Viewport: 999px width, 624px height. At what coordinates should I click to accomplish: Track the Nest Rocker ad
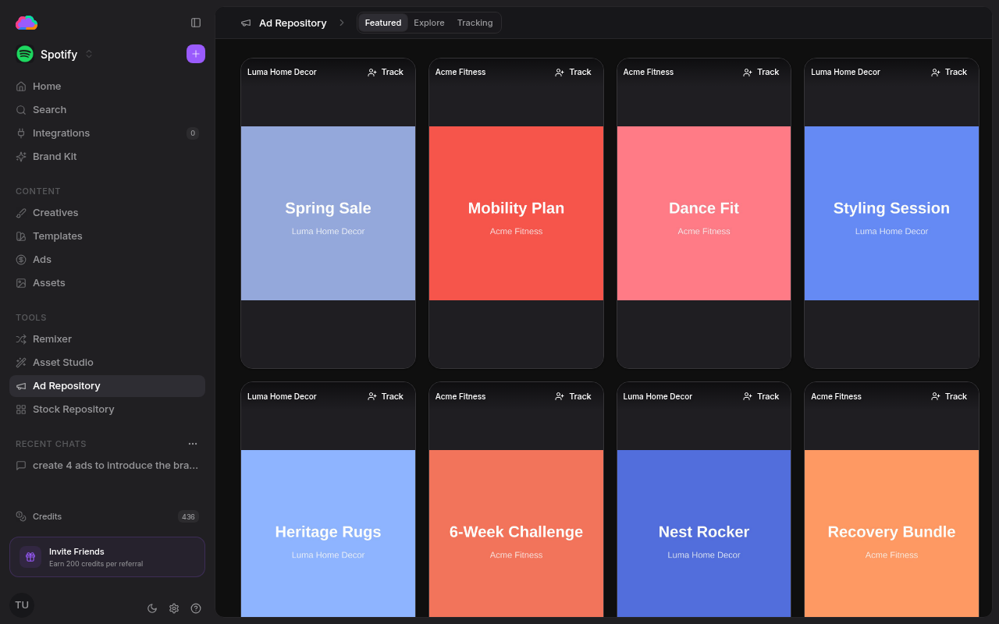pos(761,396)
